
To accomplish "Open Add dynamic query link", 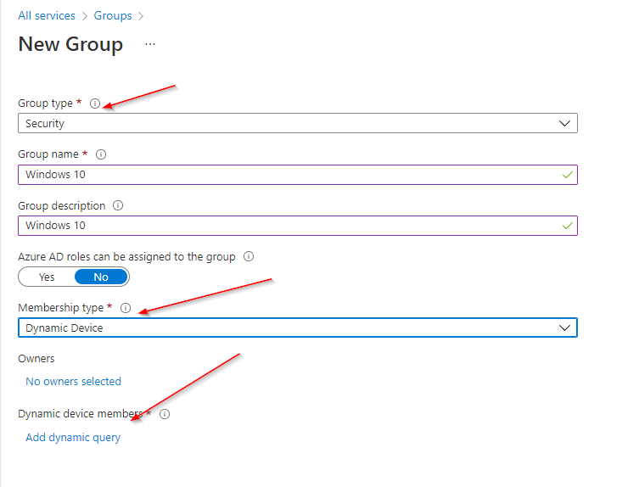I will point(73,438).
